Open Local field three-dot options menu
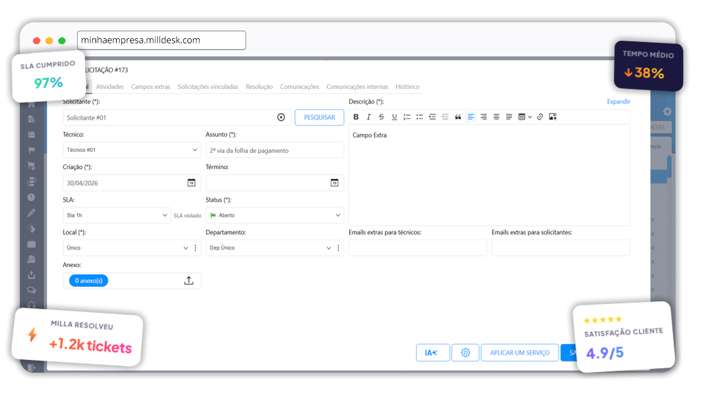 [196, 248]
